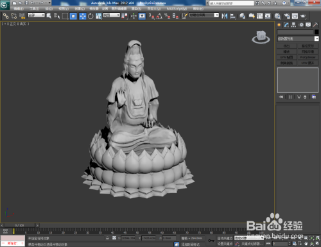Click the time slider 0 / 100
The image size is (321, 247).
[19, 225]
